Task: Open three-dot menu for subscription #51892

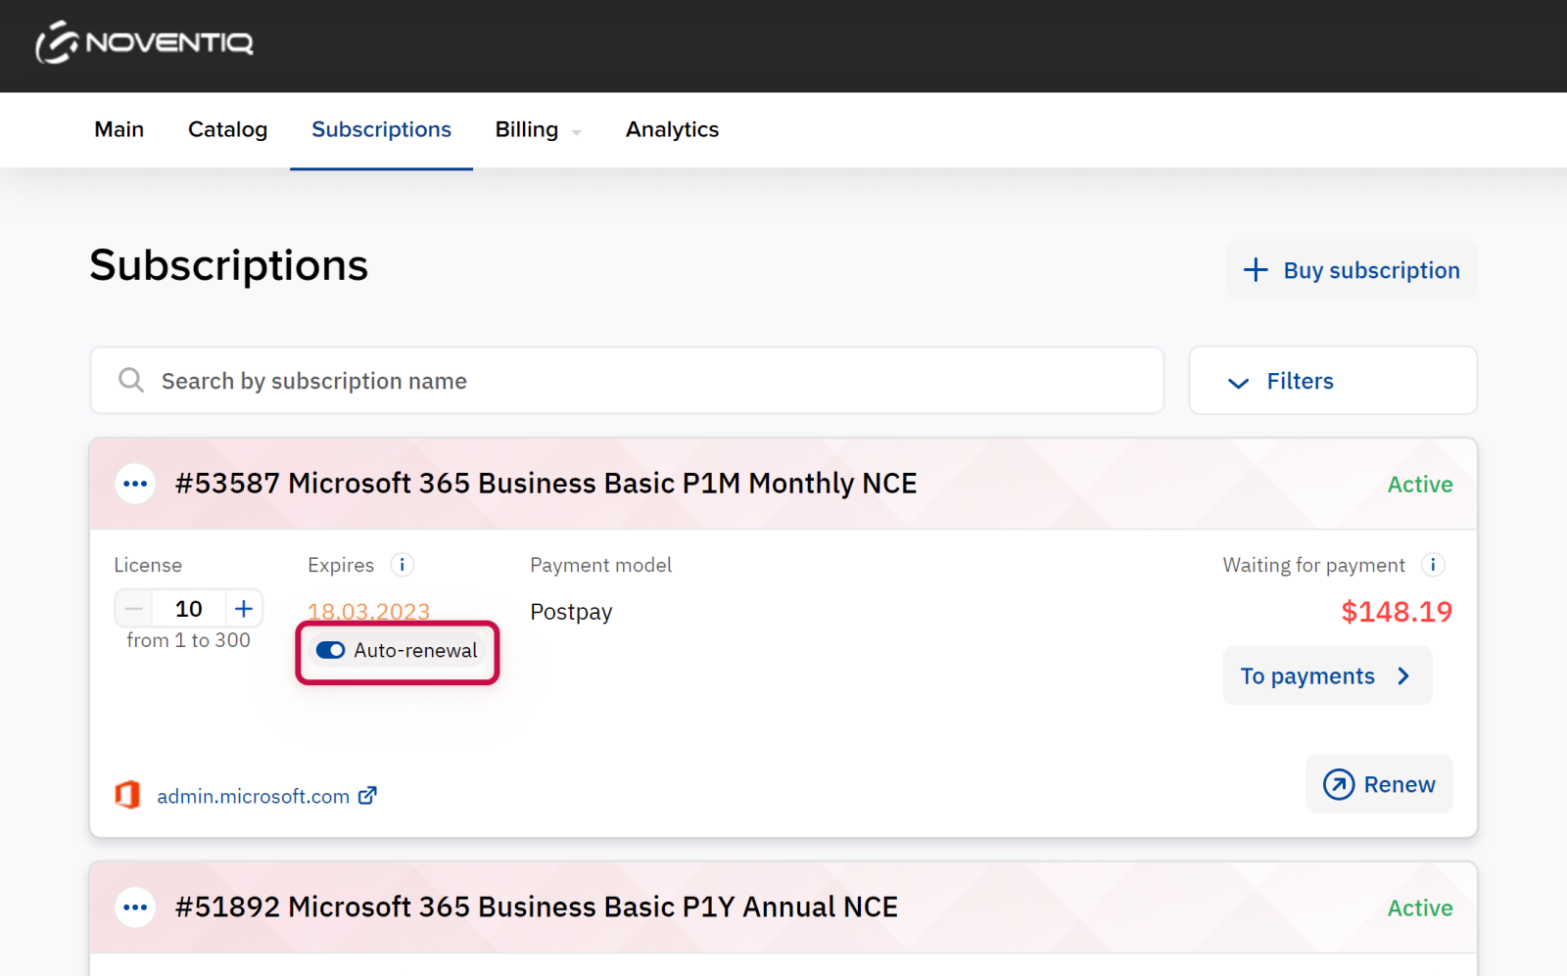Action: click(135, 907)
